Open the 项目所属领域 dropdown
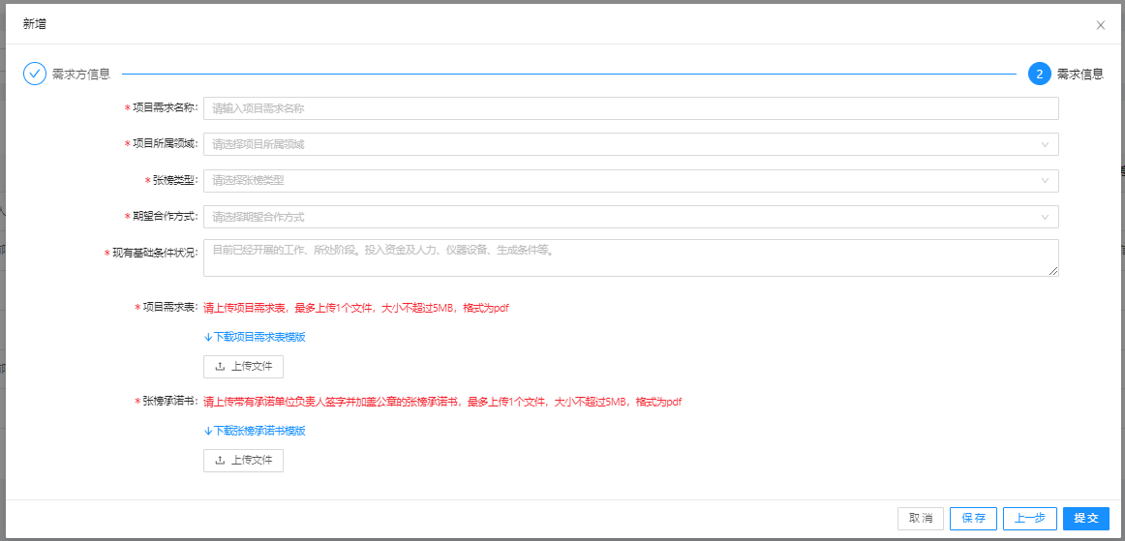1125x541 pixels. point(630,144)
